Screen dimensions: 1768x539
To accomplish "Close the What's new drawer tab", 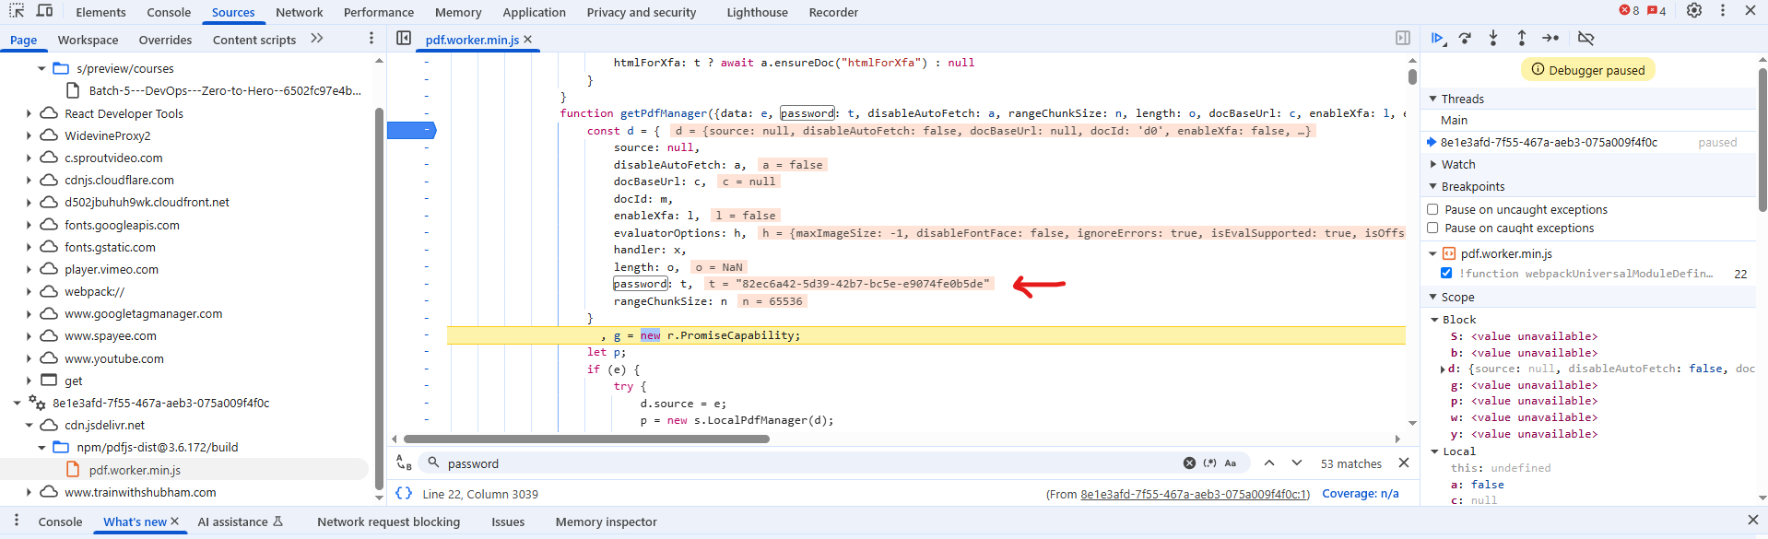I will point(175,521).
